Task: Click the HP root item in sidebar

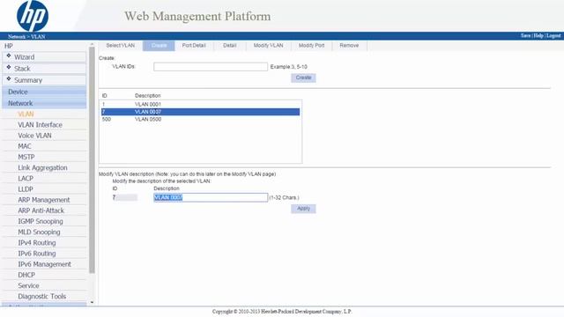Action: [x=9, y=46]
